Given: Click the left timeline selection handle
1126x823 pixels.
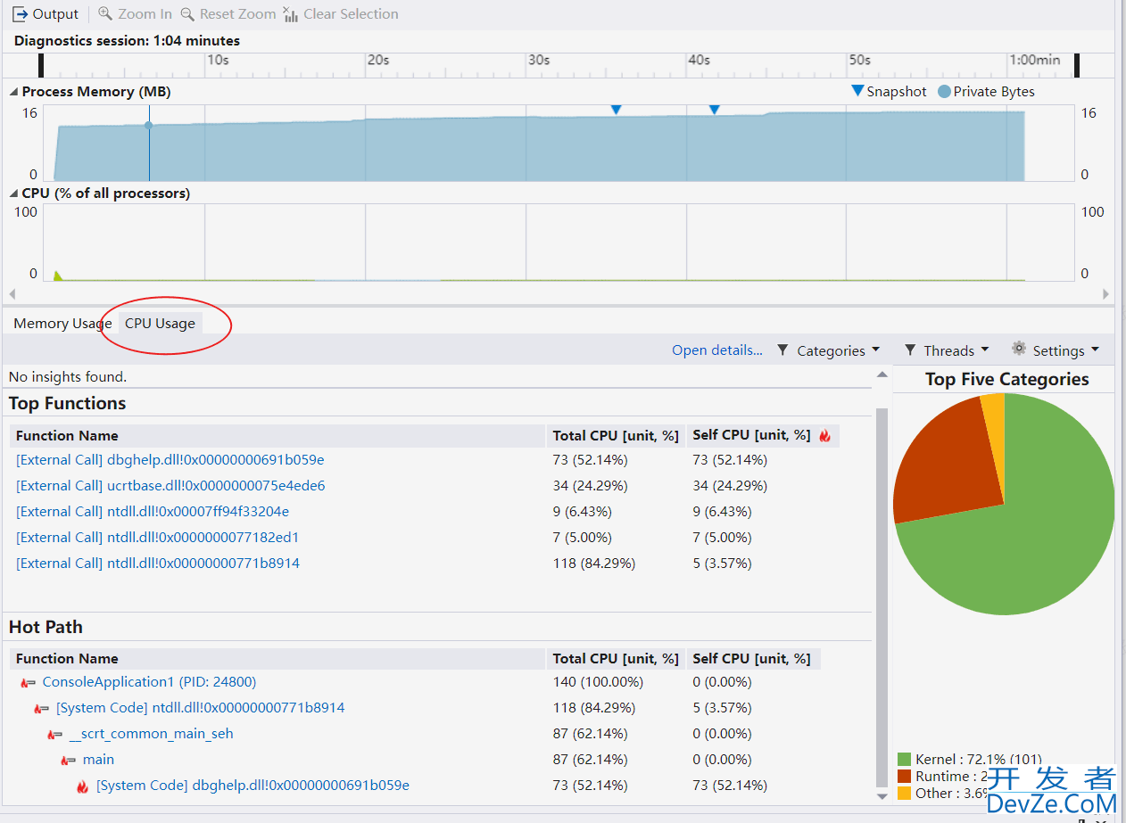Looking at the screenshot, I should [42, 65].
